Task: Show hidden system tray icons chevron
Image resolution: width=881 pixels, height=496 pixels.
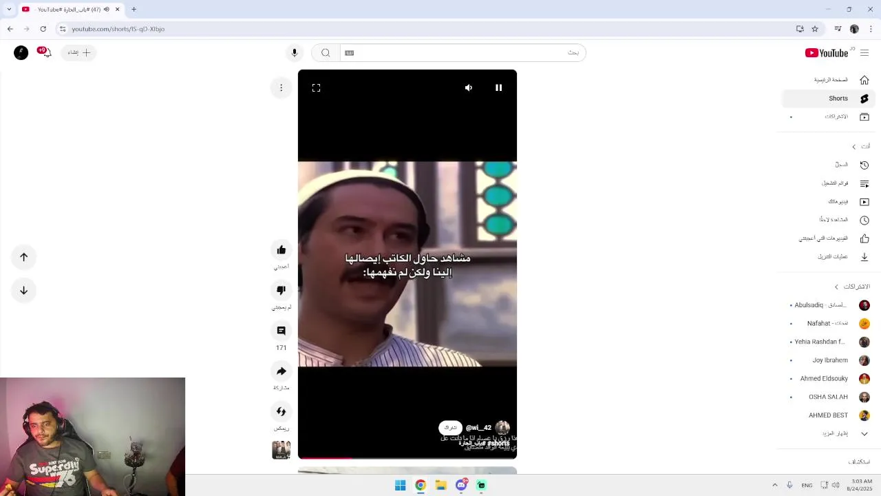Action: (x=774, y=486)
